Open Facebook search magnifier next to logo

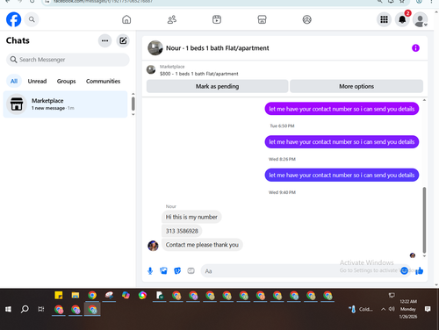click(x=32, y=19)
